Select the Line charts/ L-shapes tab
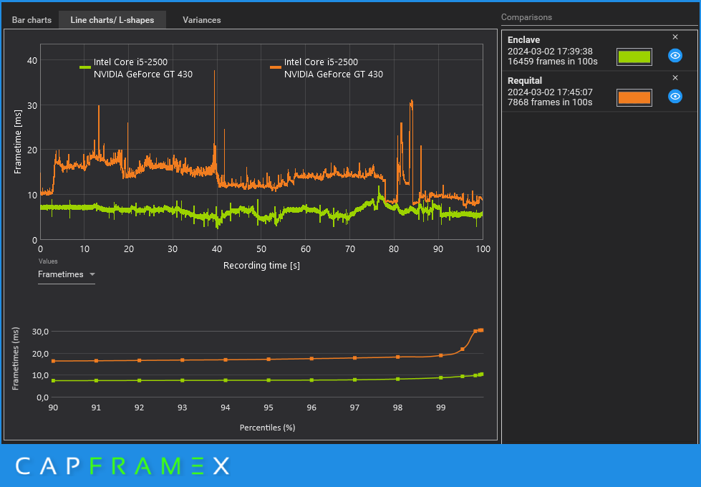Image resolution: width=701 pixels, height=487 pixels. [112, 20]
